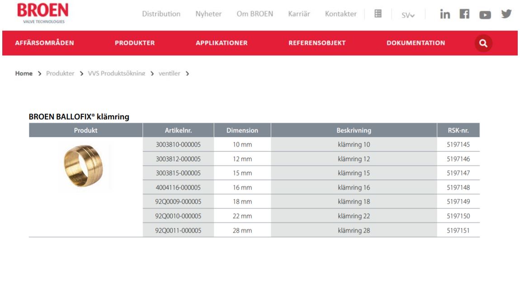Screen dimensions: 520x292
Task: Click the Distribution link
Action: [161, 14]
